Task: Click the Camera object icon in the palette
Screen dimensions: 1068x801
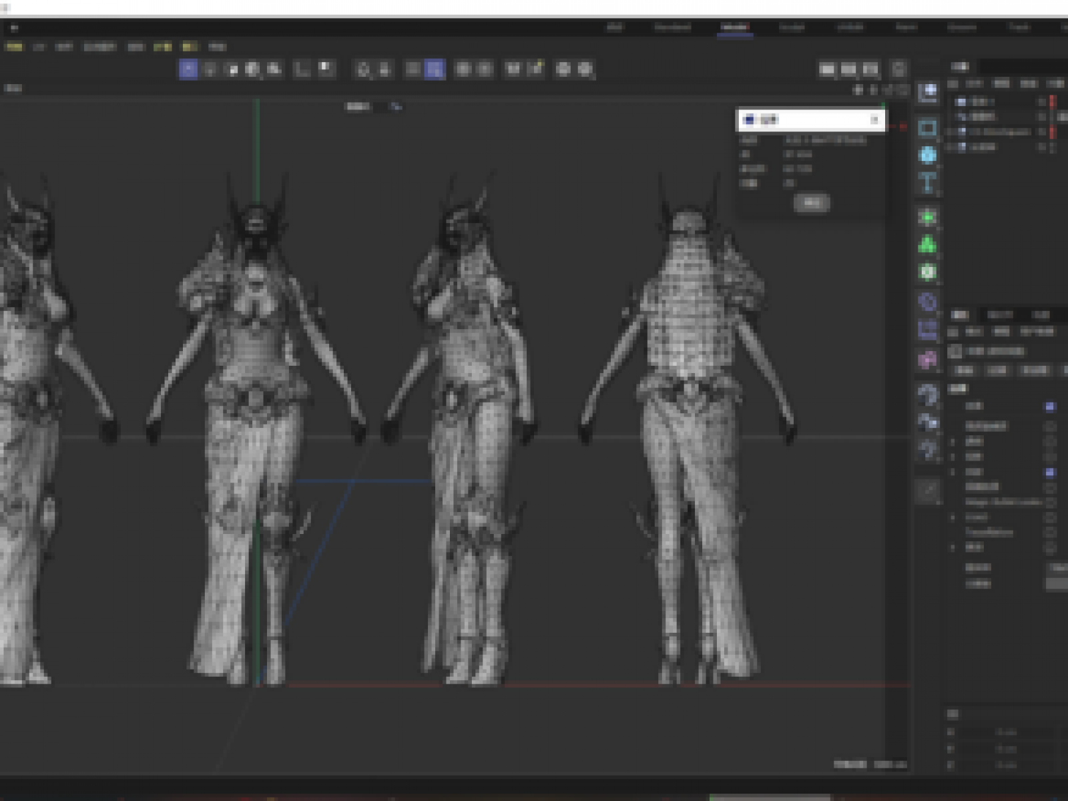Action: [x=927, y=422]
